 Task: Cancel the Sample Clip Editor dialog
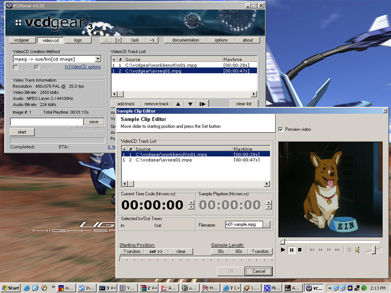(x=259, y=271)
